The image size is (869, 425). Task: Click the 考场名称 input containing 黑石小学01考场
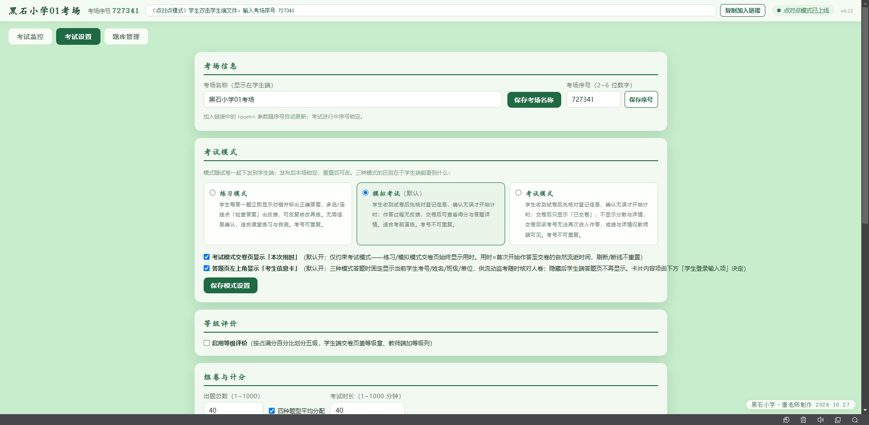click(x=353, y=100)
